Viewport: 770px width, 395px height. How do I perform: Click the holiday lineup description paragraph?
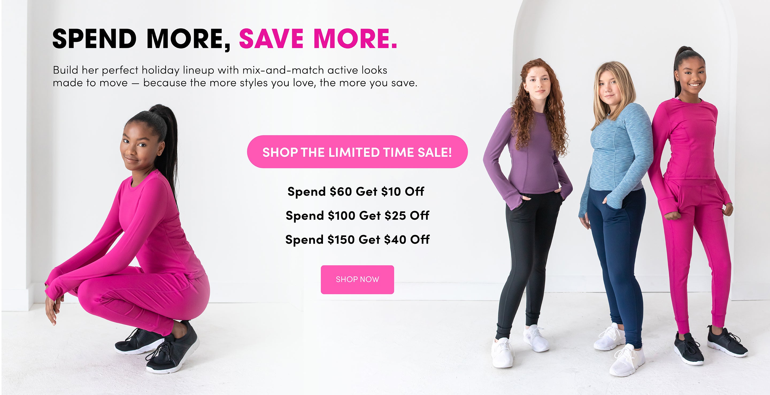235,76
